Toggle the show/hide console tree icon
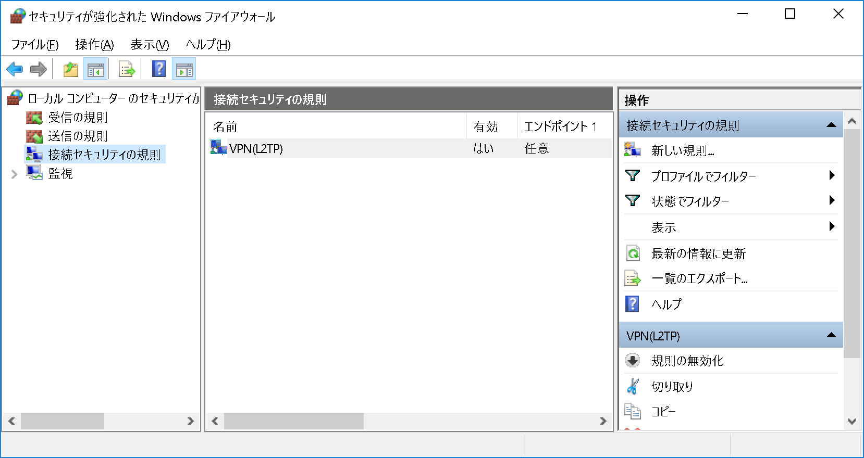This screenshot has width=864, height=458. pyautogui.click(x=95, y=69)
